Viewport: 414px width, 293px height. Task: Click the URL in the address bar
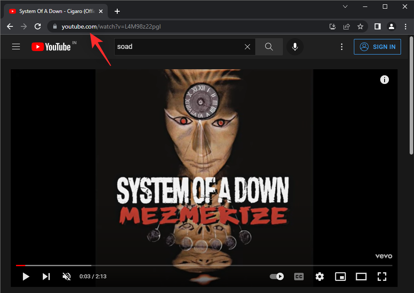point(111,27)
